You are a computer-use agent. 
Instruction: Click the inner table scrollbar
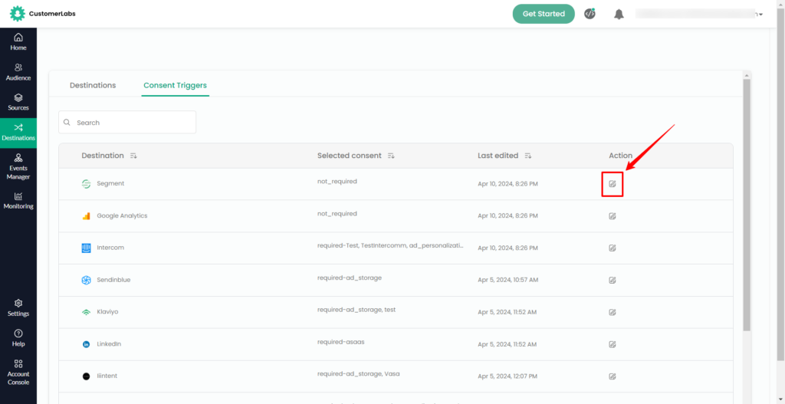point(747,205)
